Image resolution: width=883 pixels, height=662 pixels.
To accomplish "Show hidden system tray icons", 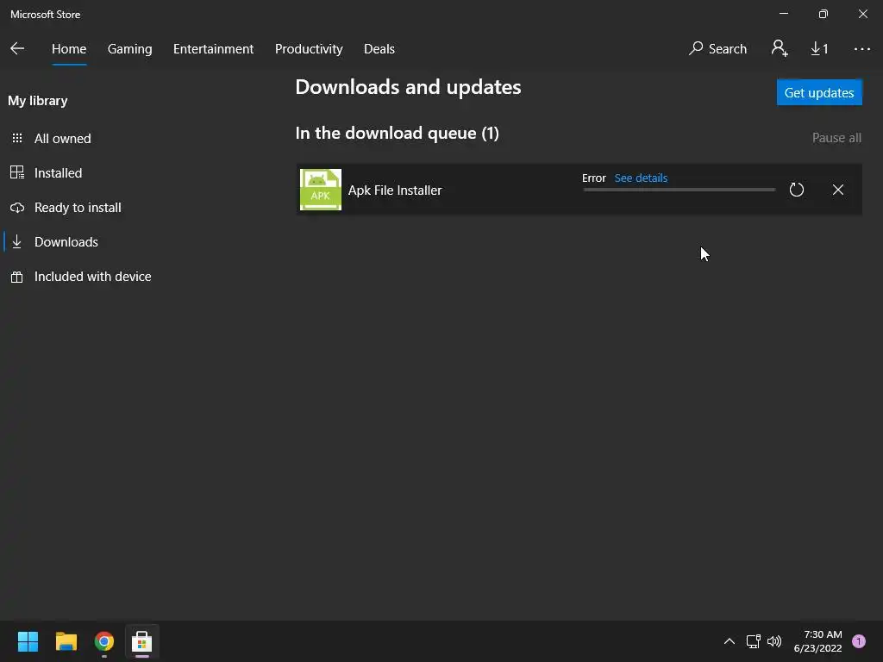I will (x=730, y=641).
